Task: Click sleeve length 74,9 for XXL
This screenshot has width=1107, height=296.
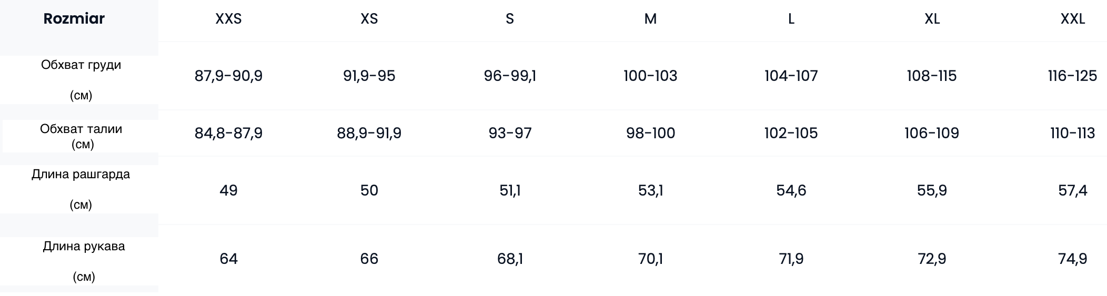Action: coord(1072,259)
